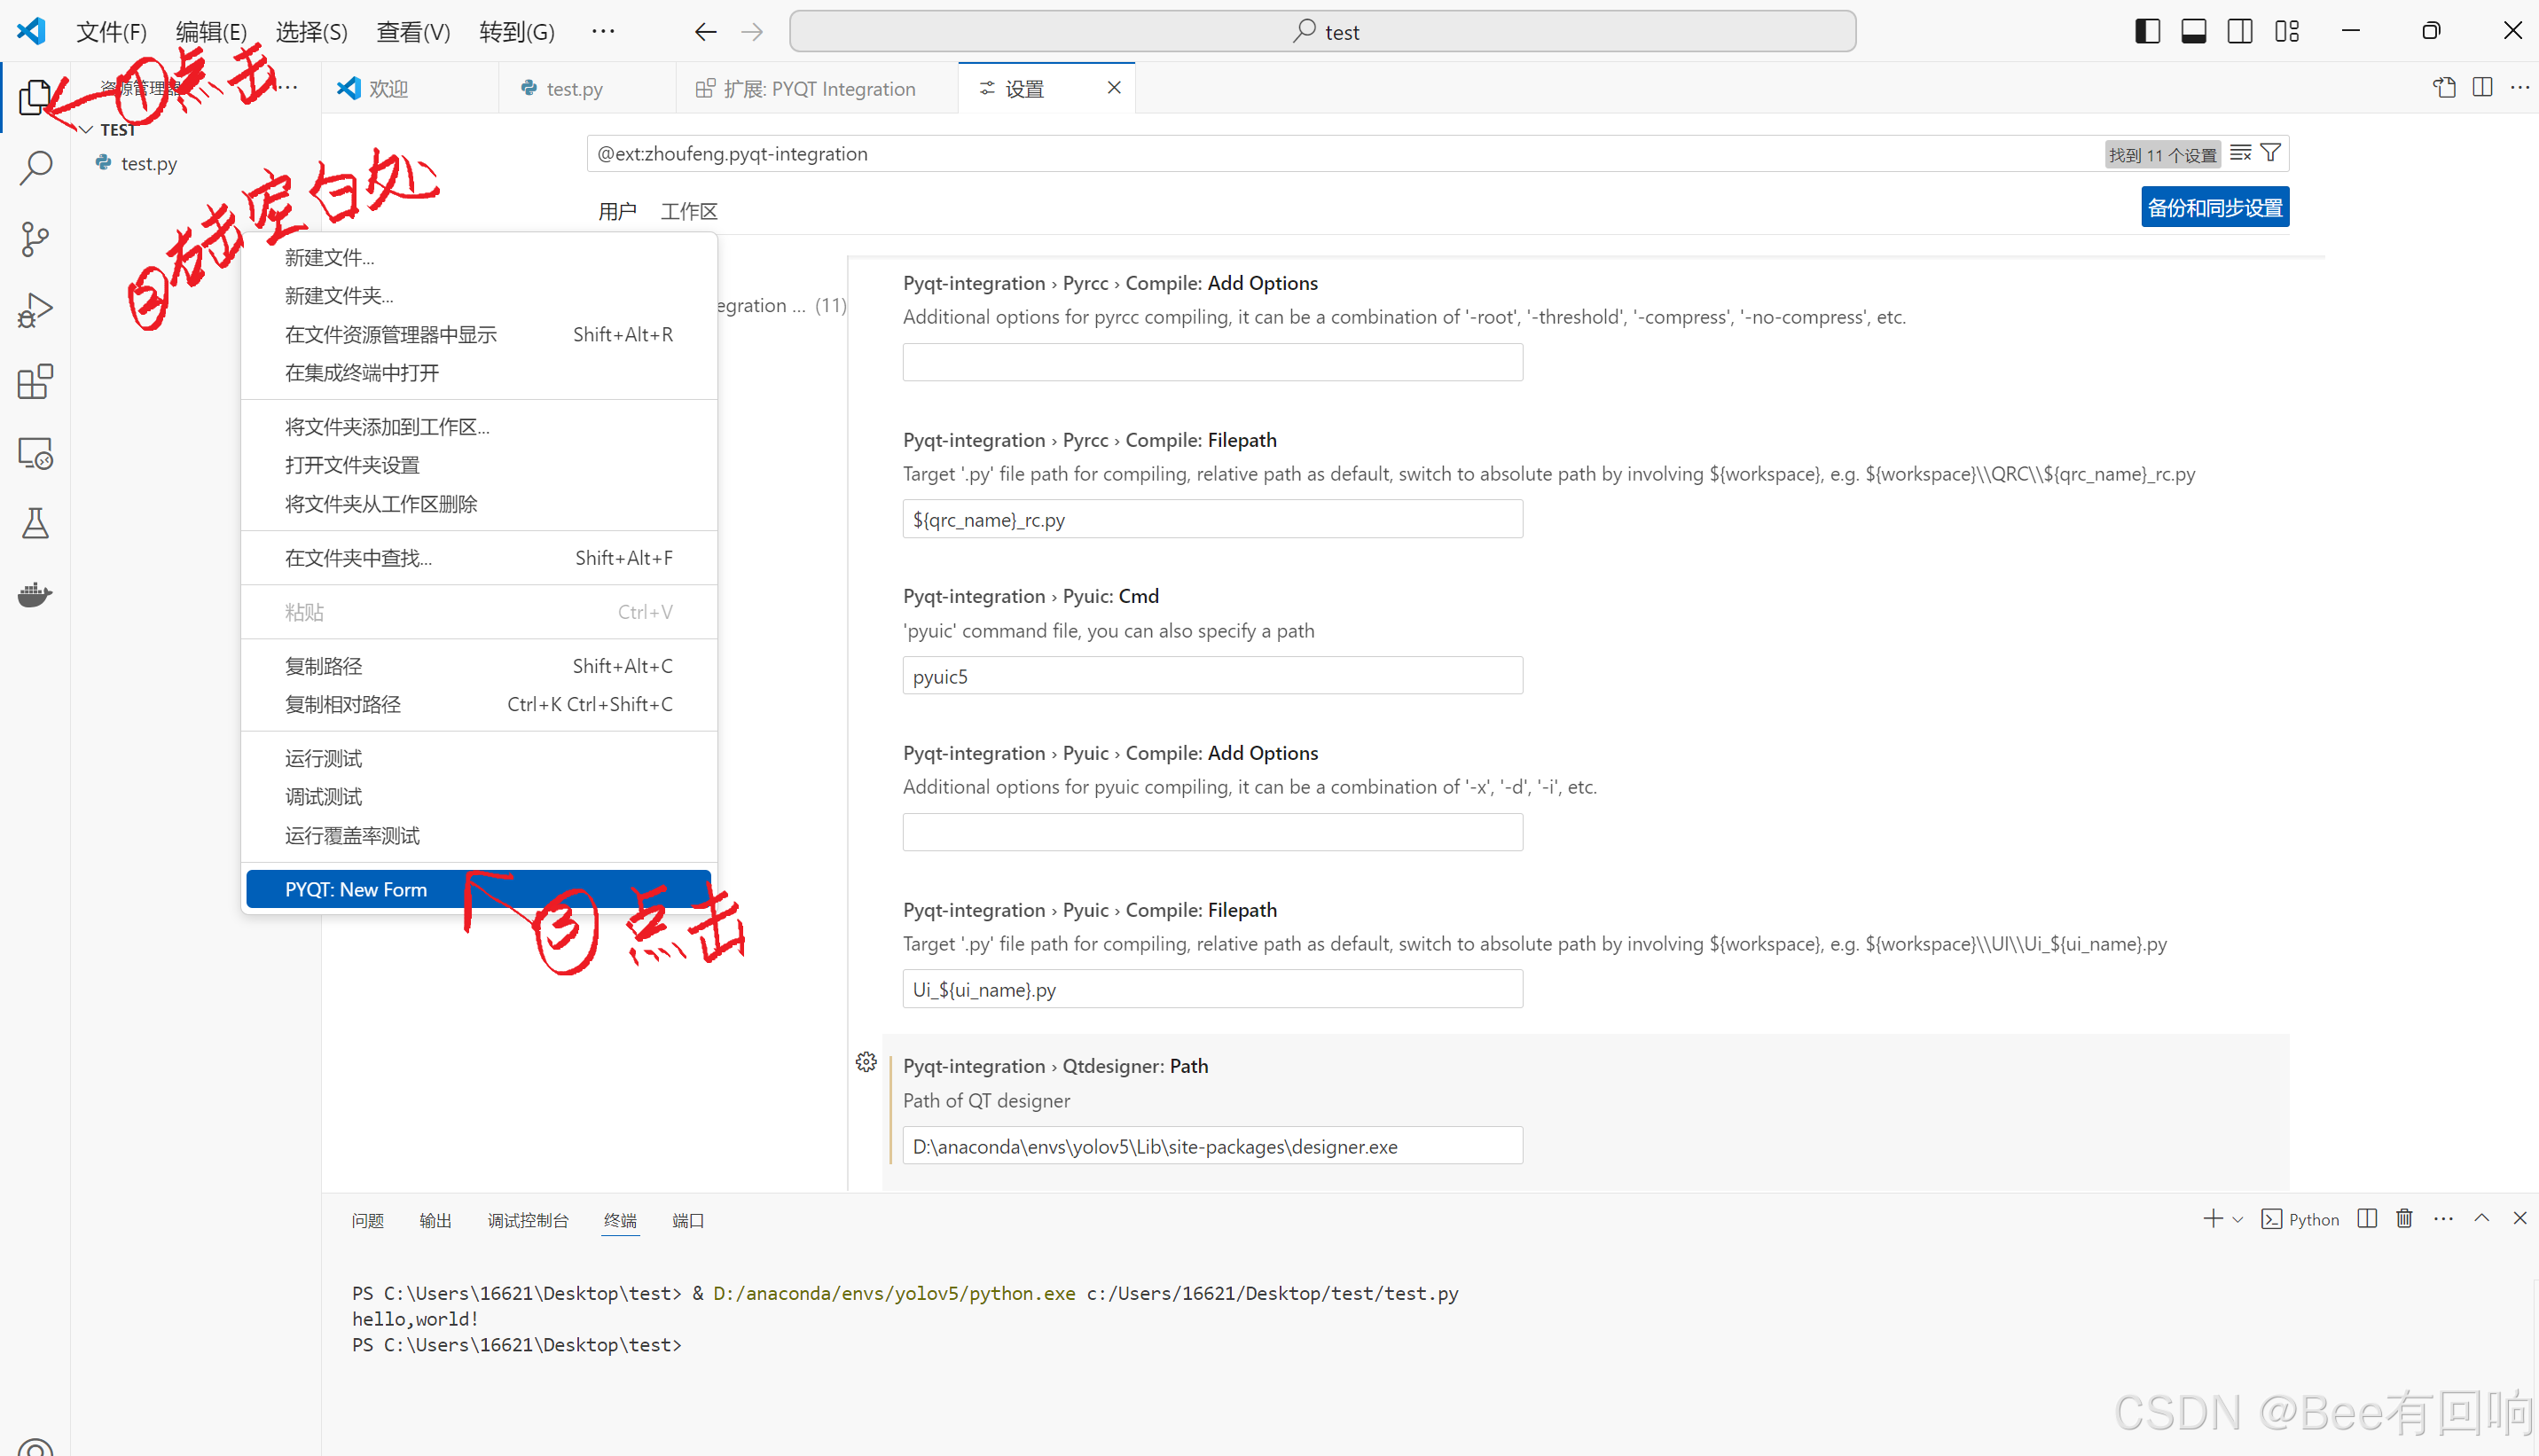Open Remote Explorer icon in activity bar
This screenshot has width=2539, height=1456.
coord(35,454)
